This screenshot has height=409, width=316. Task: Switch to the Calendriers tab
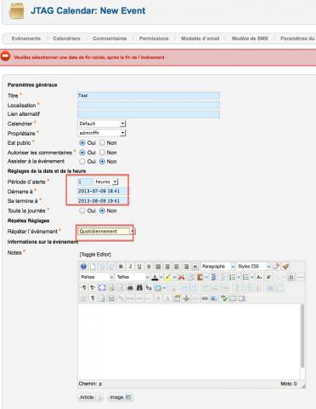click(66, 38)
